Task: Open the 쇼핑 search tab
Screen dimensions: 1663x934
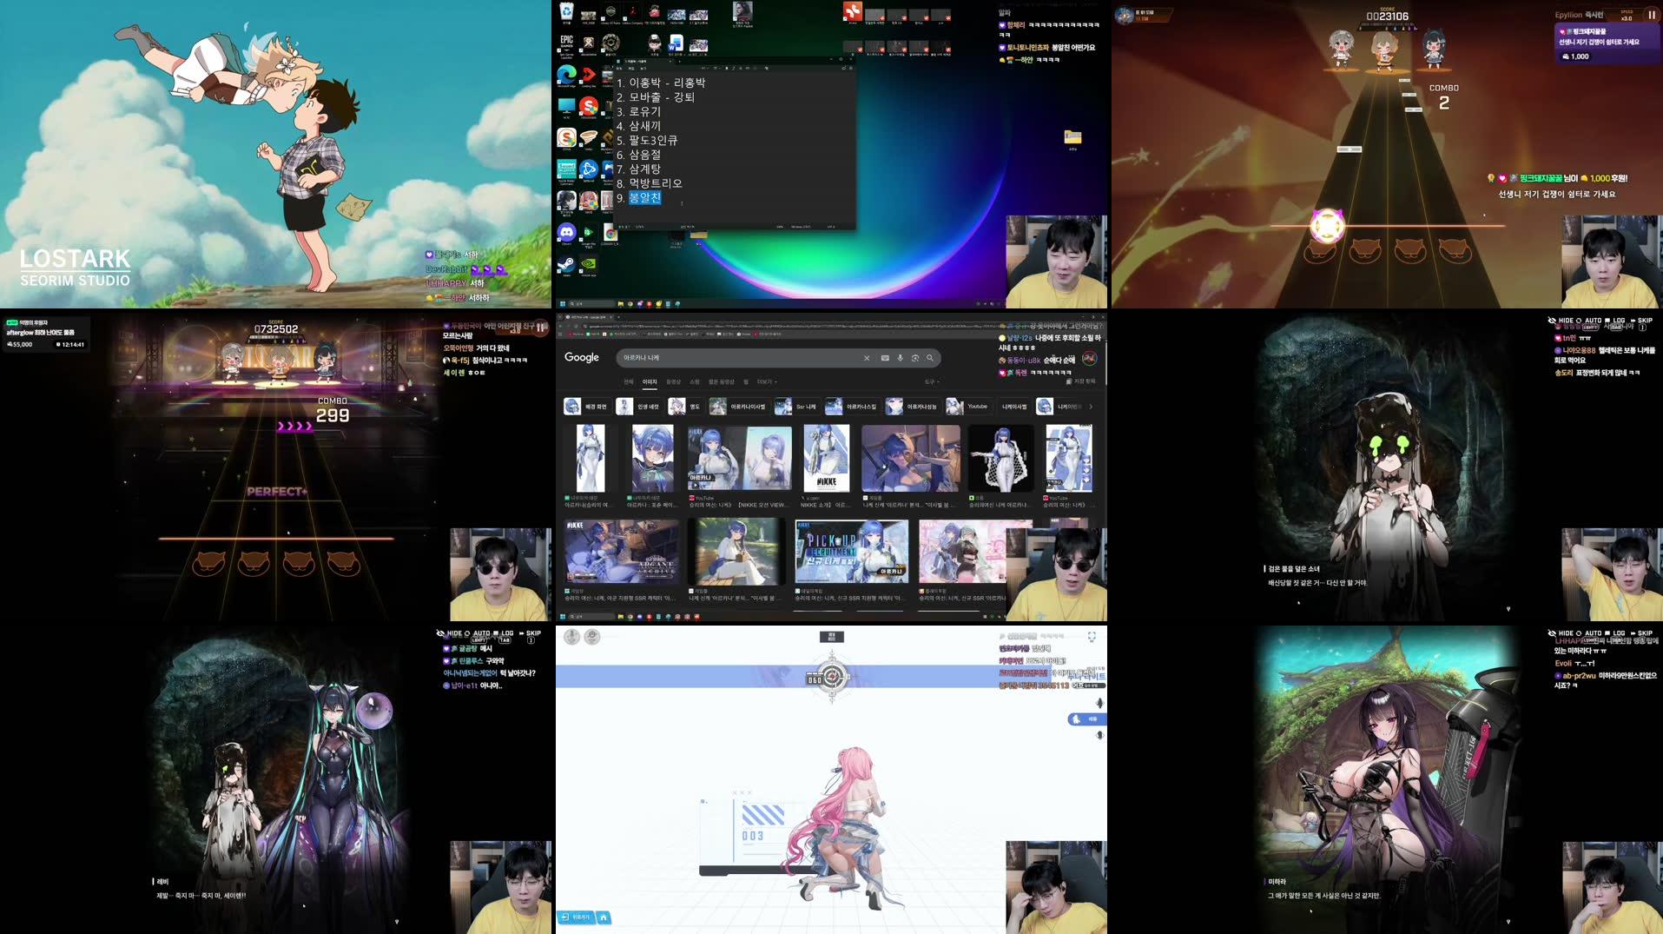Action: tap(695, 381)
